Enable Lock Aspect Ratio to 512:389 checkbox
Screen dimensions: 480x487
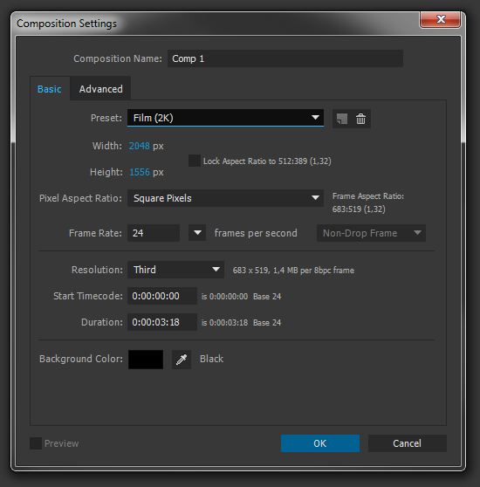pyautogui.click(x=195, y=161)
